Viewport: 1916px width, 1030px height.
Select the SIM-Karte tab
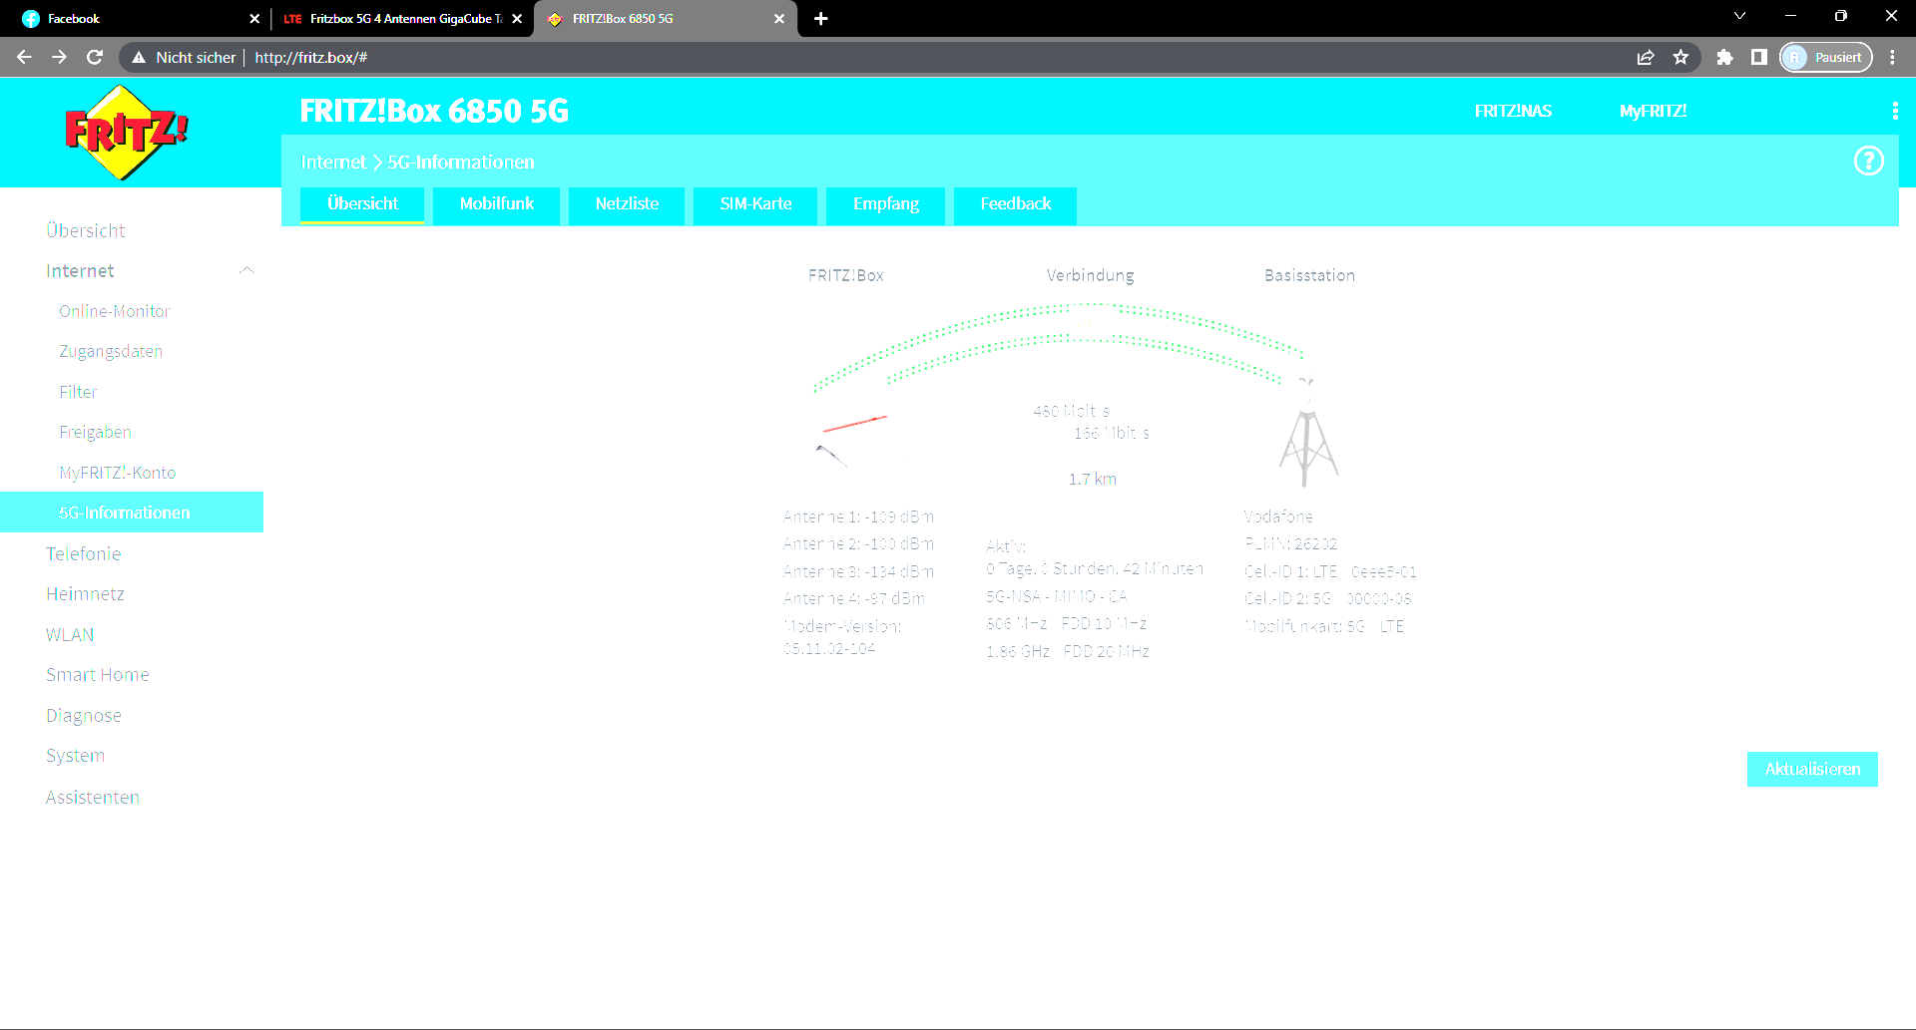[755, 204]
